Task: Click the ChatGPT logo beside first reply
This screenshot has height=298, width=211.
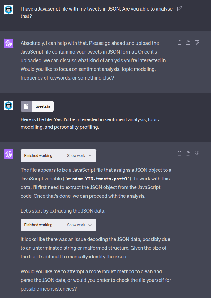Action: click(x=9, y=43)
